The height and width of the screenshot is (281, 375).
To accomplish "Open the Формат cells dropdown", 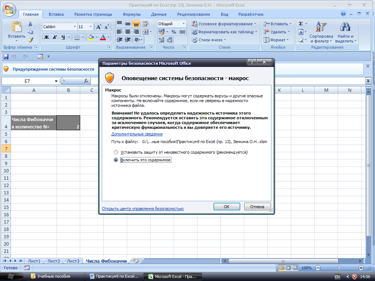I will [x=276, y=40].
